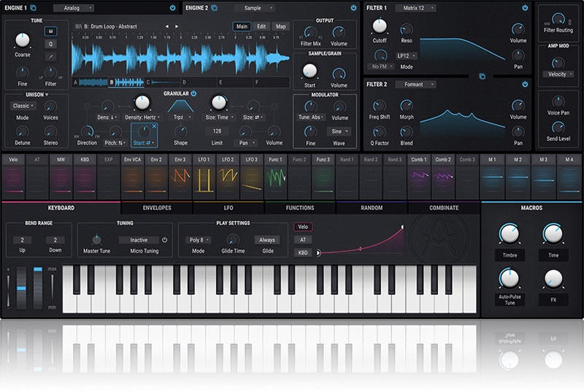This screenshot has width=584, height=392.
Task: Click the pitch bend wheel slider
Action: coord(20,289)
